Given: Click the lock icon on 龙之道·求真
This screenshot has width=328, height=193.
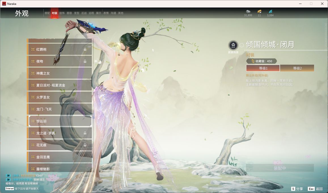Looking at the screenshot, I should coord(85,133).
